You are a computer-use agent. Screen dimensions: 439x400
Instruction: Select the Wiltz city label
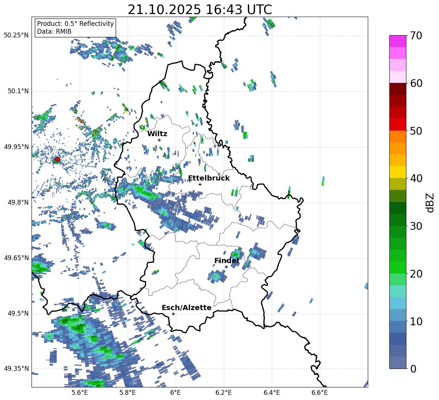tap(157, 134)
